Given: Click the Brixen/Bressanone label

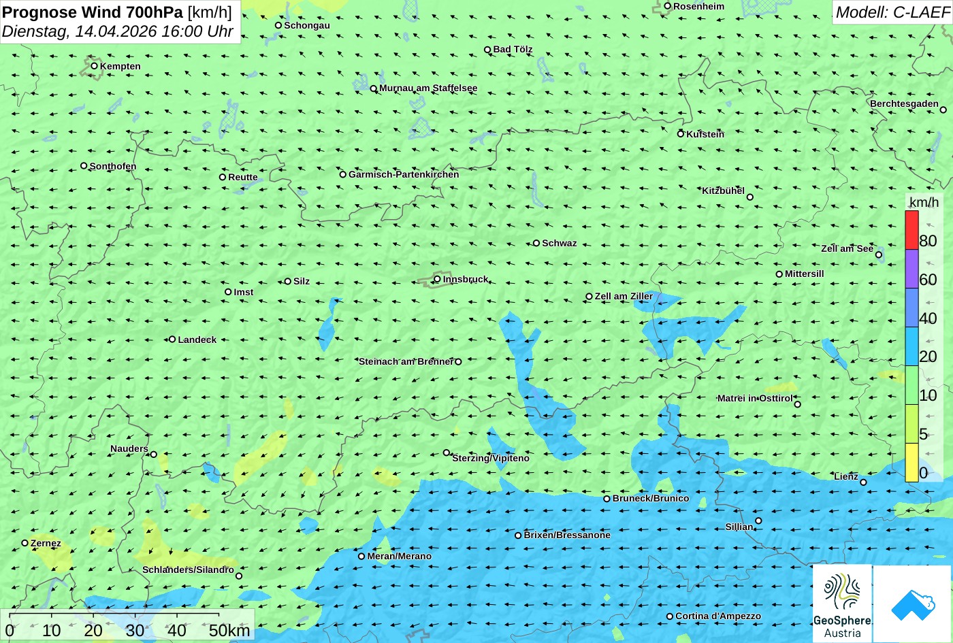Looking at the screenshot, I should click(567, 535).
